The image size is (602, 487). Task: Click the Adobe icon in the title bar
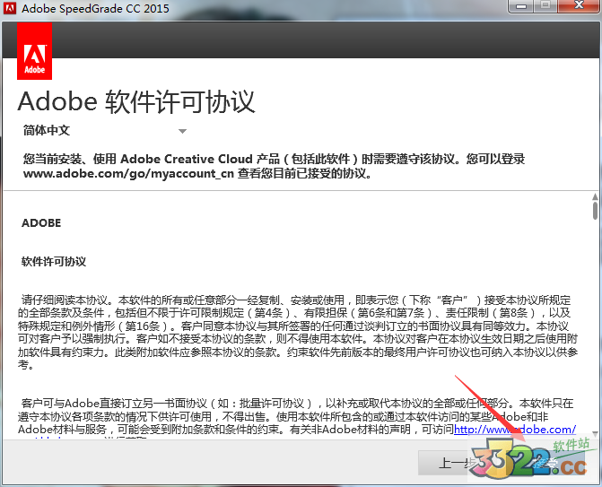tap(9, 8)
